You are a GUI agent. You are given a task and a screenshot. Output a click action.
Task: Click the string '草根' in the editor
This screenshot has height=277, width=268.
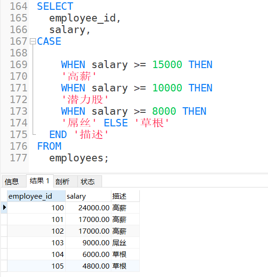click(152, 123)
